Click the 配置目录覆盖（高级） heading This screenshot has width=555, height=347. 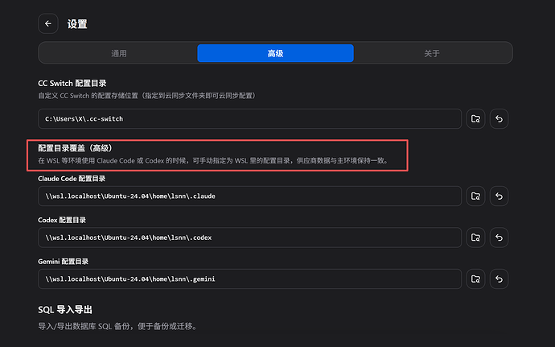76,148
